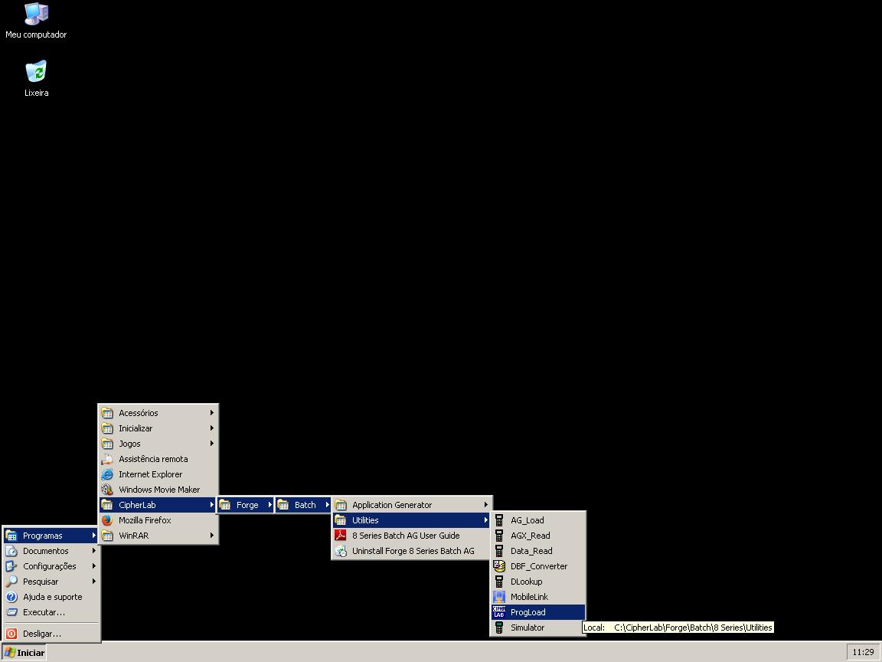Select Programas in Start menu
882x662 pixels.
pos(51,536)
